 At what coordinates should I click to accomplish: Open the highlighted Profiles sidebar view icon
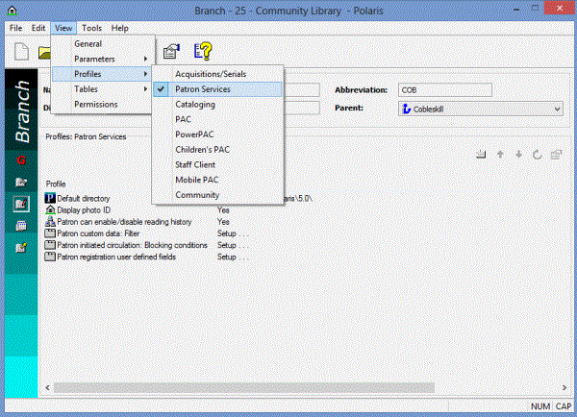(20, 203)
